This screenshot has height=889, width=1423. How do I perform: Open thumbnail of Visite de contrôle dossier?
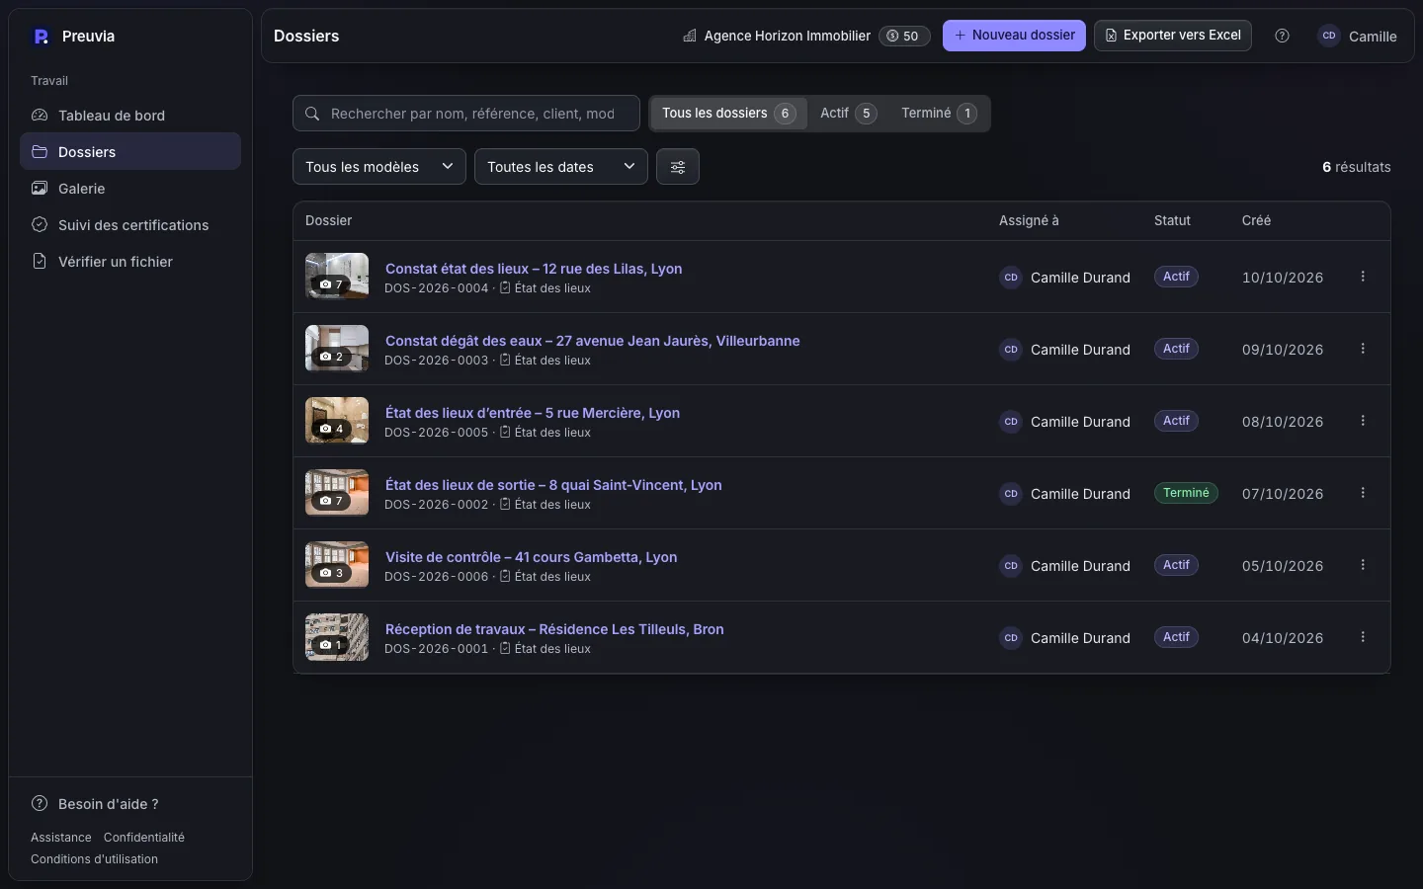tap(337, 565)
